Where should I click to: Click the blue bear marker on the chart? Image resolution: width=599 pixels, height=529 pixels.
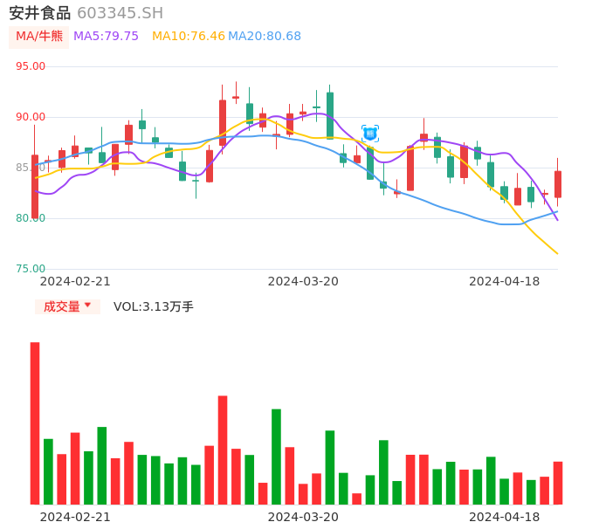pos(370,134)
